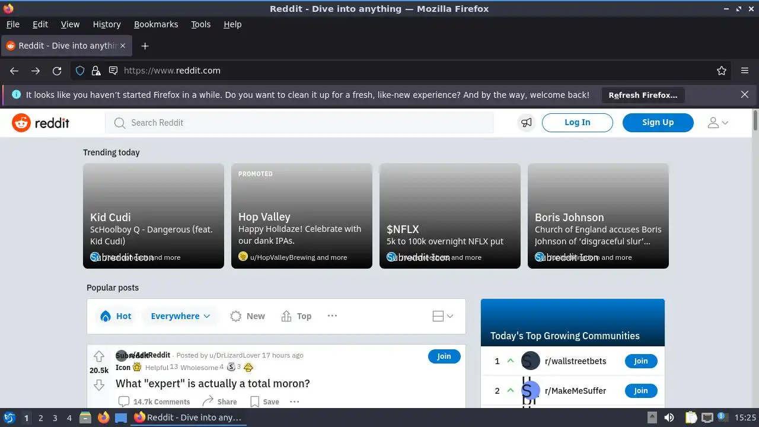The image size is (759, 427).
Task: Bookmark this page with the star icon
Action: (722, 71)
